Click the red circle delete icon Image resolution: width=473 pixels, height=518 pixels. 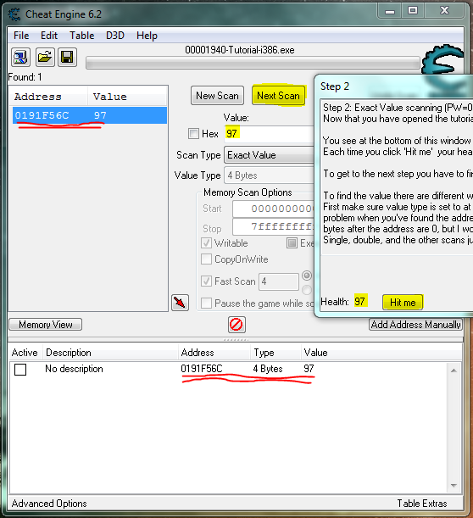236,325
